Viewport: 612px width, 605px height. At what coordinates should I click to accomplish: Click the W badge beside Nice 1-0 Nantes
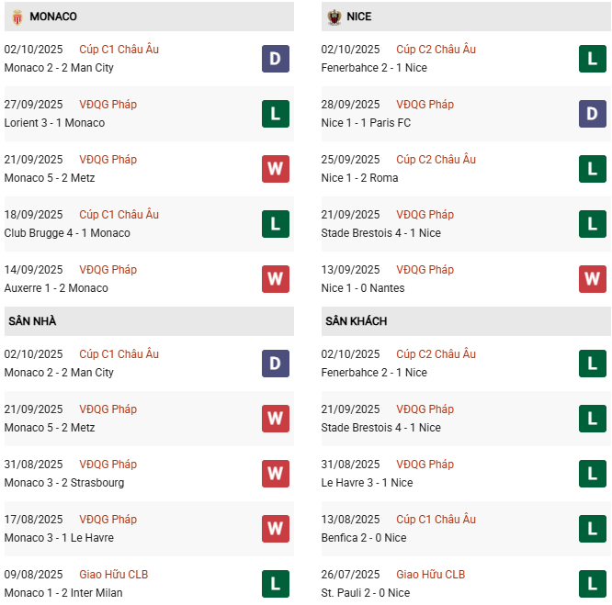click(593, 279)
